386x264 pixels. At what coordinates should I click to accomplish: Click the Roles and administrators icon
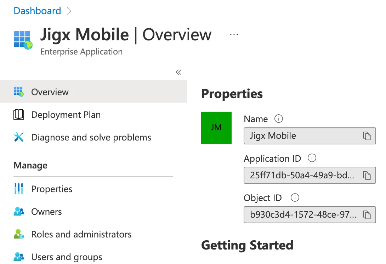tap(19, 234)
